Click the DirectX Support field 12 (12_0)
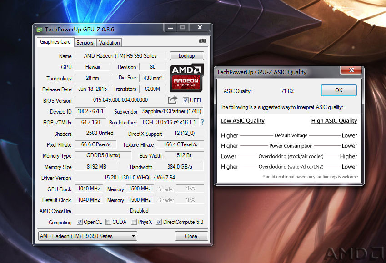The width and height of the screenshot is (386, 263). [185, 133]
